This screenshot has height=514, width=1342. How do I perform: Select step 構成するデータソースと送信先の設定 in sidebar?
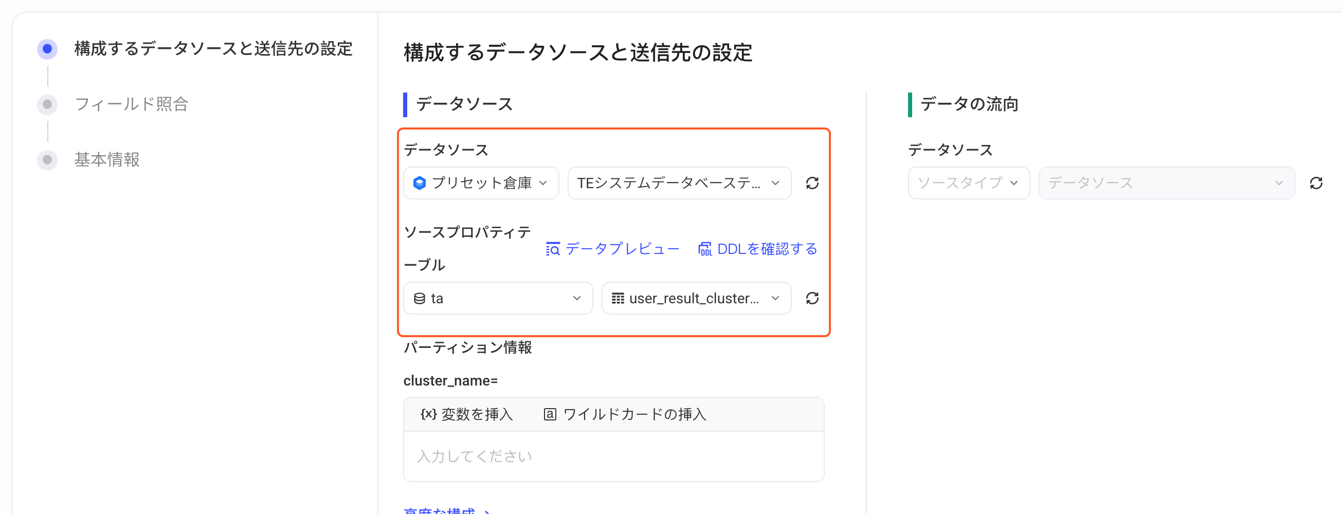[213, 49]
